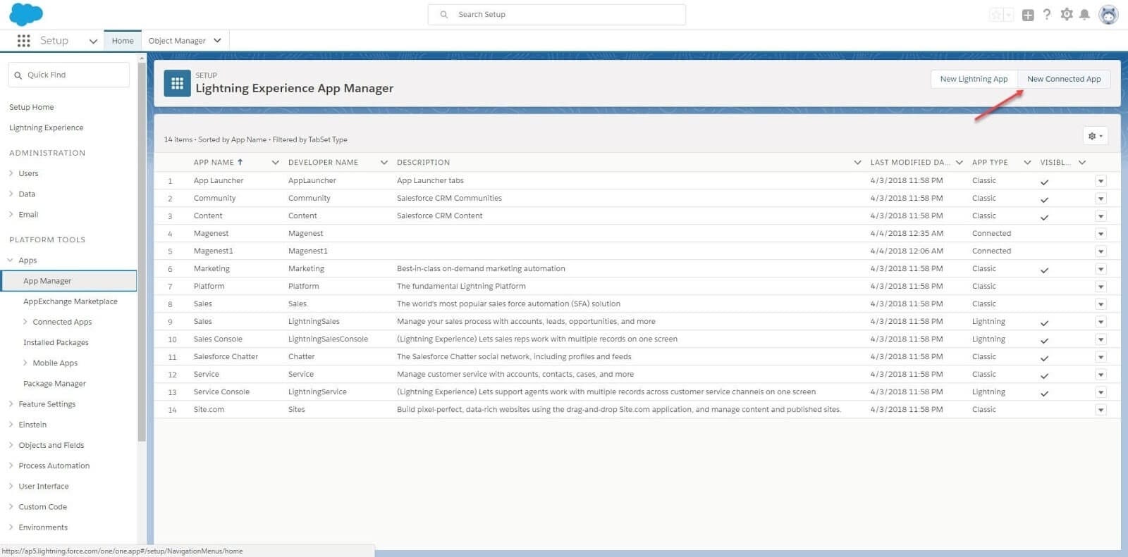Image resolution: width=1128 pixels, height=557 pixels.
Task: Expand Mobile Apps sidebar node
Action: tap(25, 363)
